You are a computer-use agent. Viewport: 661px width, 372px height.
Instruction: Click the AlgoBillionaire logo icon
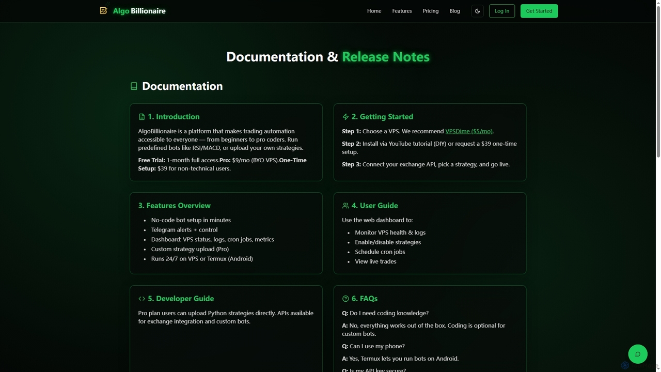click(104, 10)
